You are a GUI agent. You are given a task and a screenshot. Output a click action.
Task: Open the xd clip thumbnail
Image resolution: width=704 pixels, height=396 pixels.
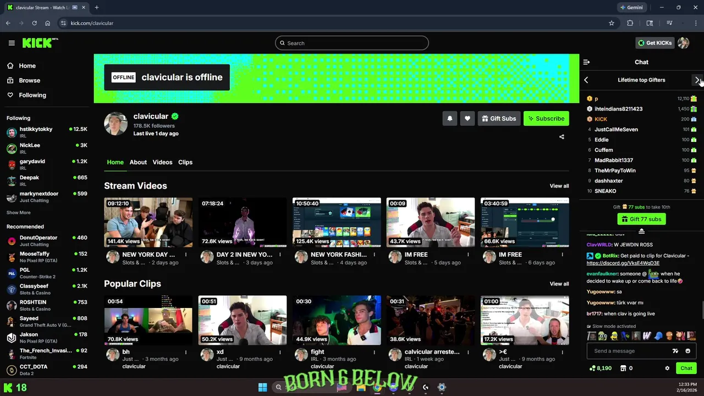(x=243, y=320)
